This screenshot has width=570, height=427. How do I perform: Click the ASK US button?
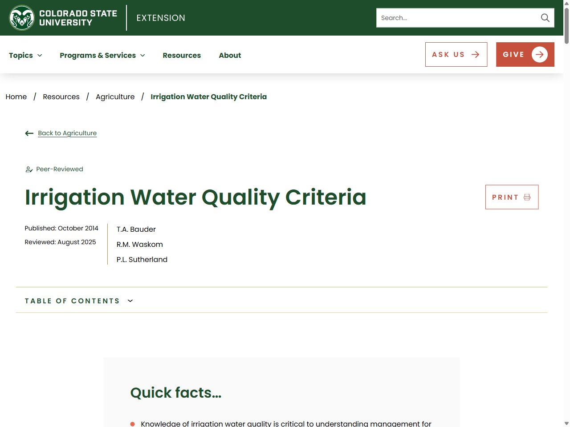click(456, 54)
